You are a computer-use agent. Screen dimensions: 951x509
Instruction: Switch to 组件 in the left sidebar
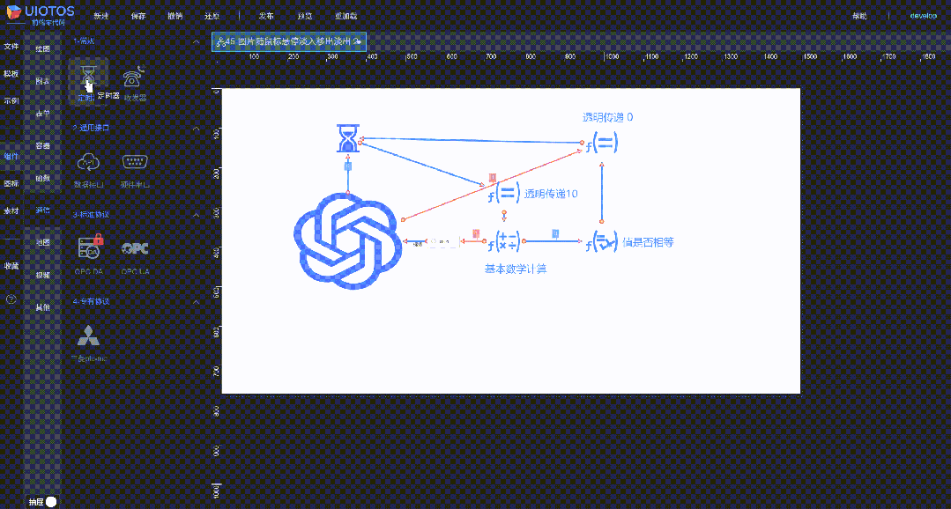11,157
